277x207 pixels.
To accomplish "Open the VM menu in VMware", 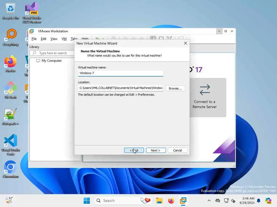I will pos(64,39).
